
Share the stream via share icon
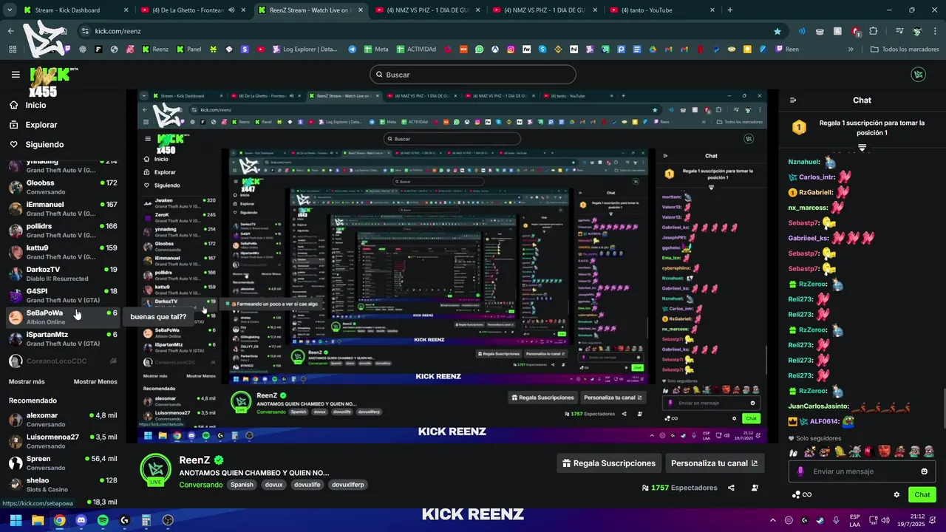tap(731, 488)
